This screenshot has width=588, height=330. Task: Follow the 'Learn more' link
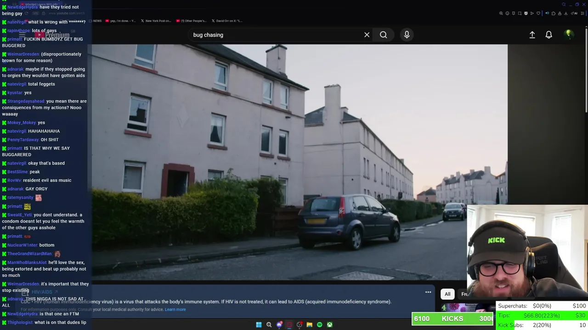click(175, 309)
